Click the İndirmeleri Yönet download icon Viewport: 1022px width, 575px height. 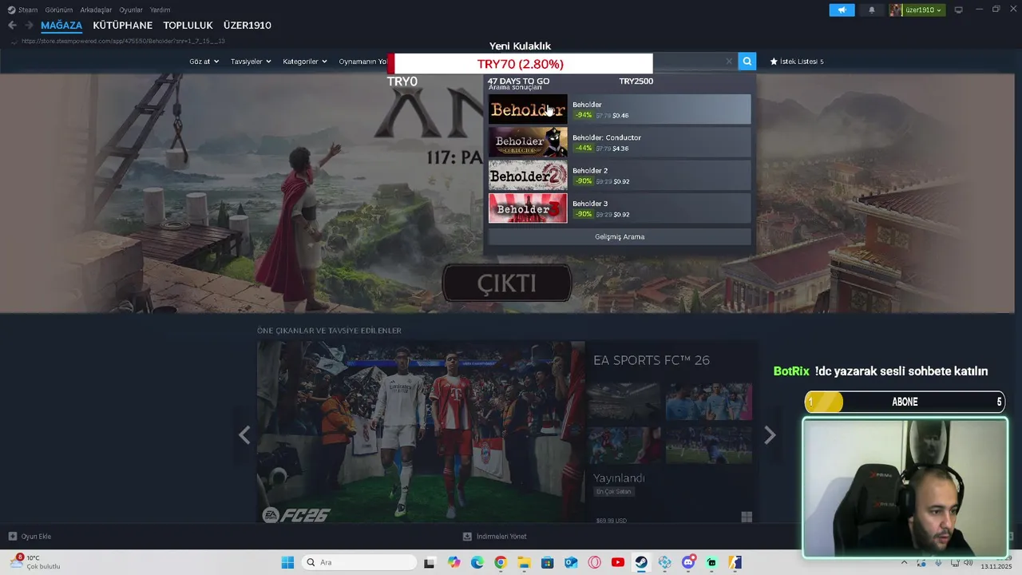click(468, 536)
